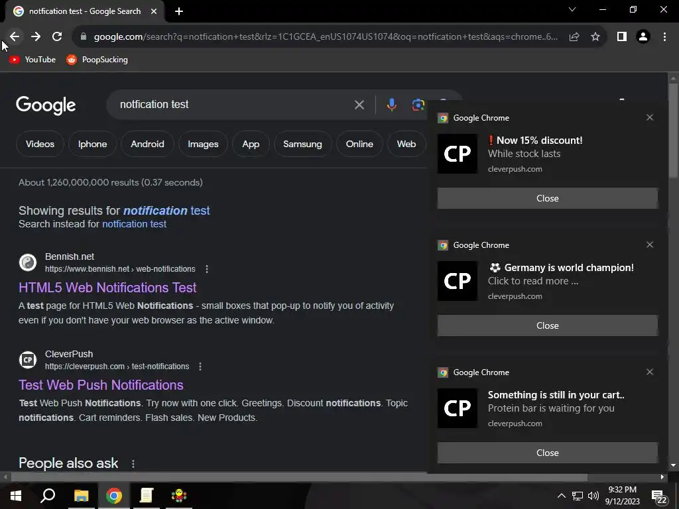The width and height of the screenshot is (679, 509).
Task: Go to Google home via the logo
Action: (x=46, y=105)
